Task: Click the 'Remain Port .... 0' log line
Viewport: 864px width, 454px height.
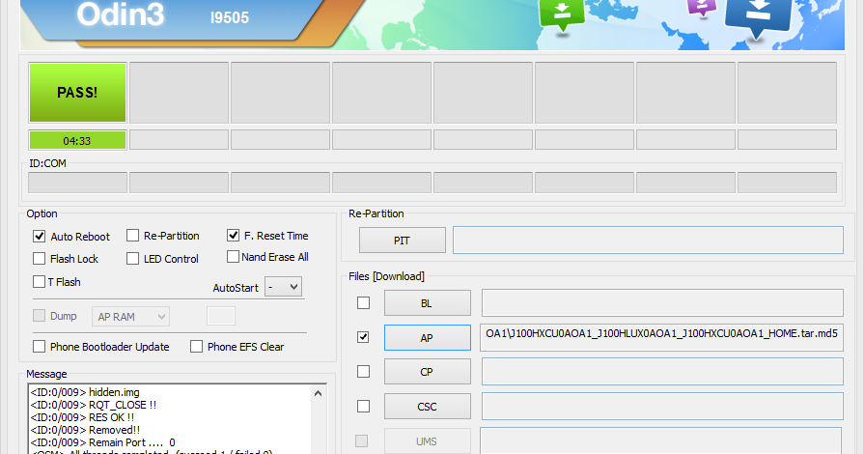Action: 103,442
